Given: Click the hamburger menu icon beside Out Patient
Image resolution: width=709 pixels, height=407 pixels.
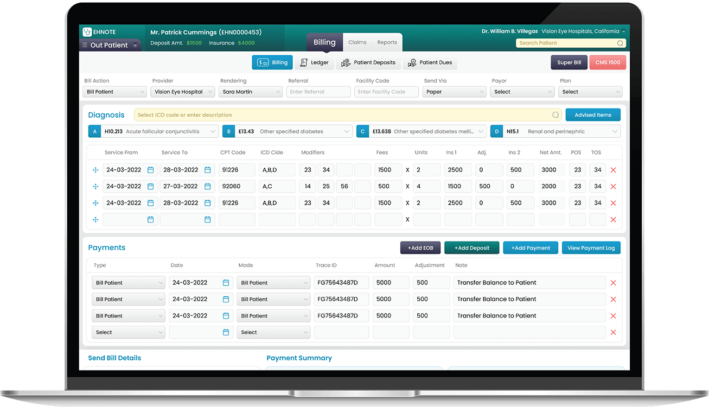Looking at the screenshot, I should [x=85, y=46].
